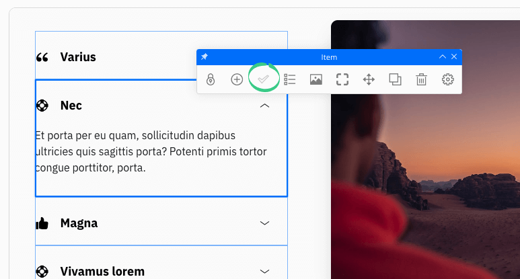
Task: Click the duplicate item icon
Action: [x=395, y=79]
